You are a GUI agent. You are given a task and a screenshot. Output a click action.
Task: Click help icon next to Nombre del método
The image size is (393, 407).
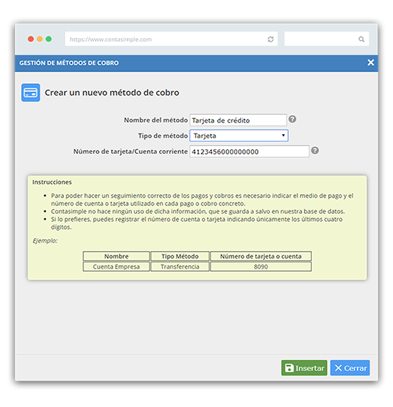292,120
